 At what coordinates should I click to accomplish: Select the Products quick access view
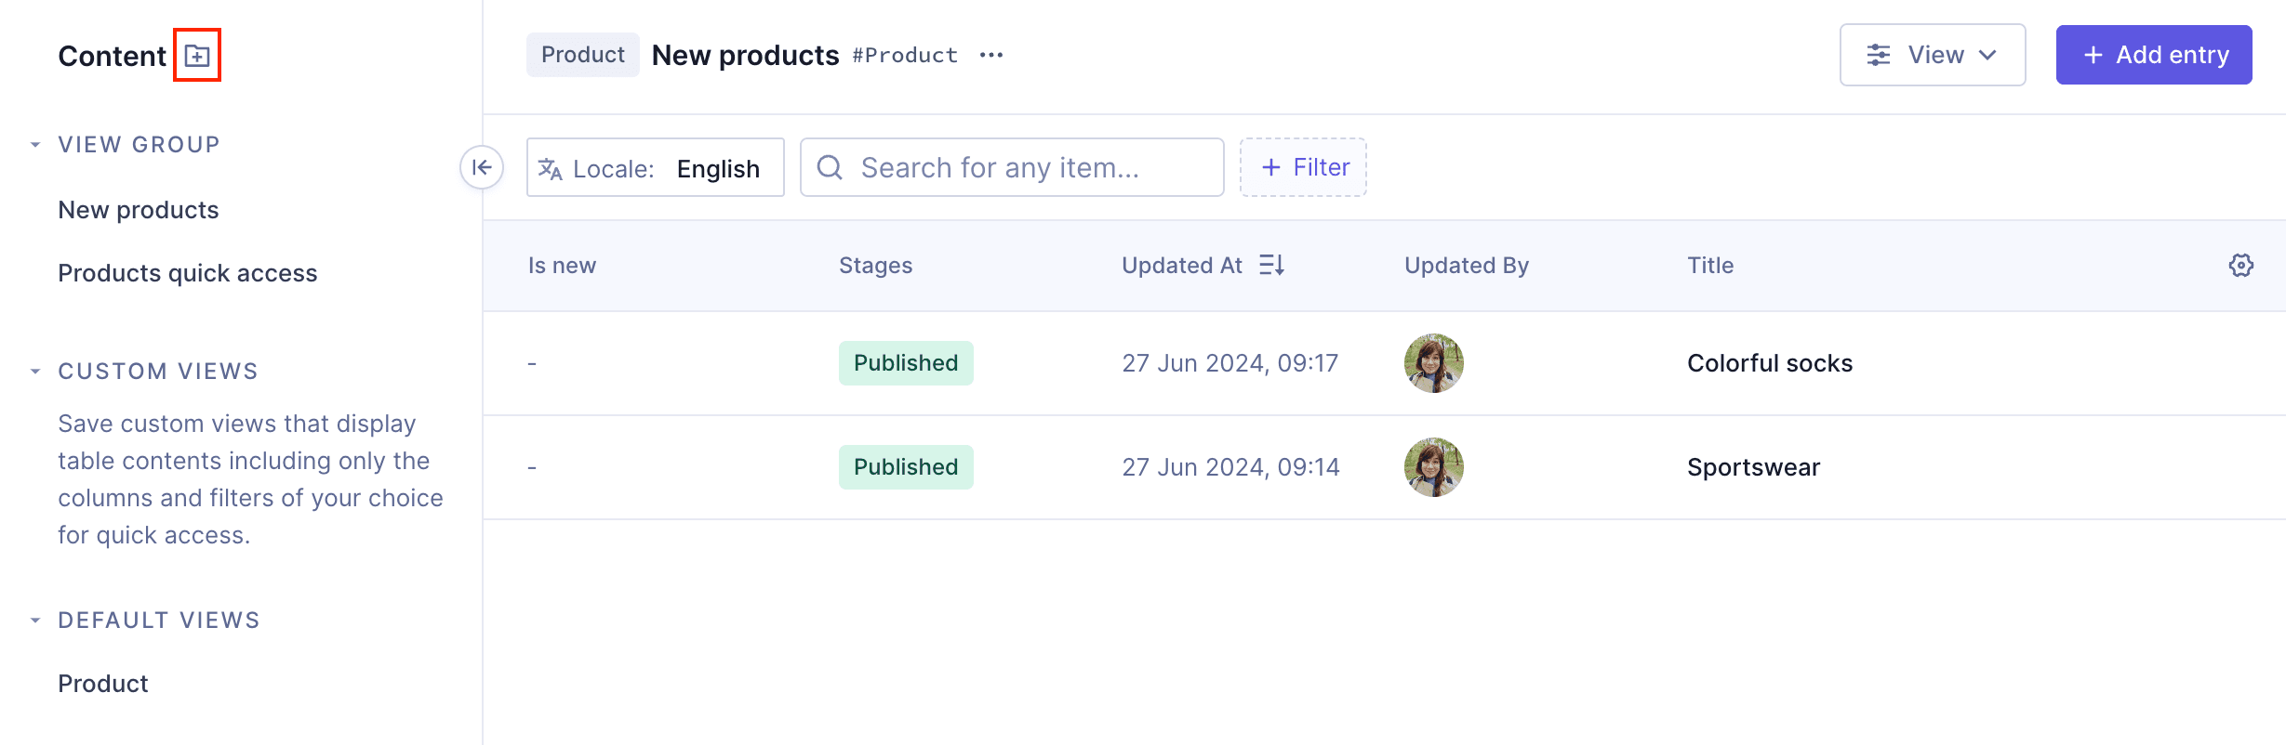[x=188, y=272]
